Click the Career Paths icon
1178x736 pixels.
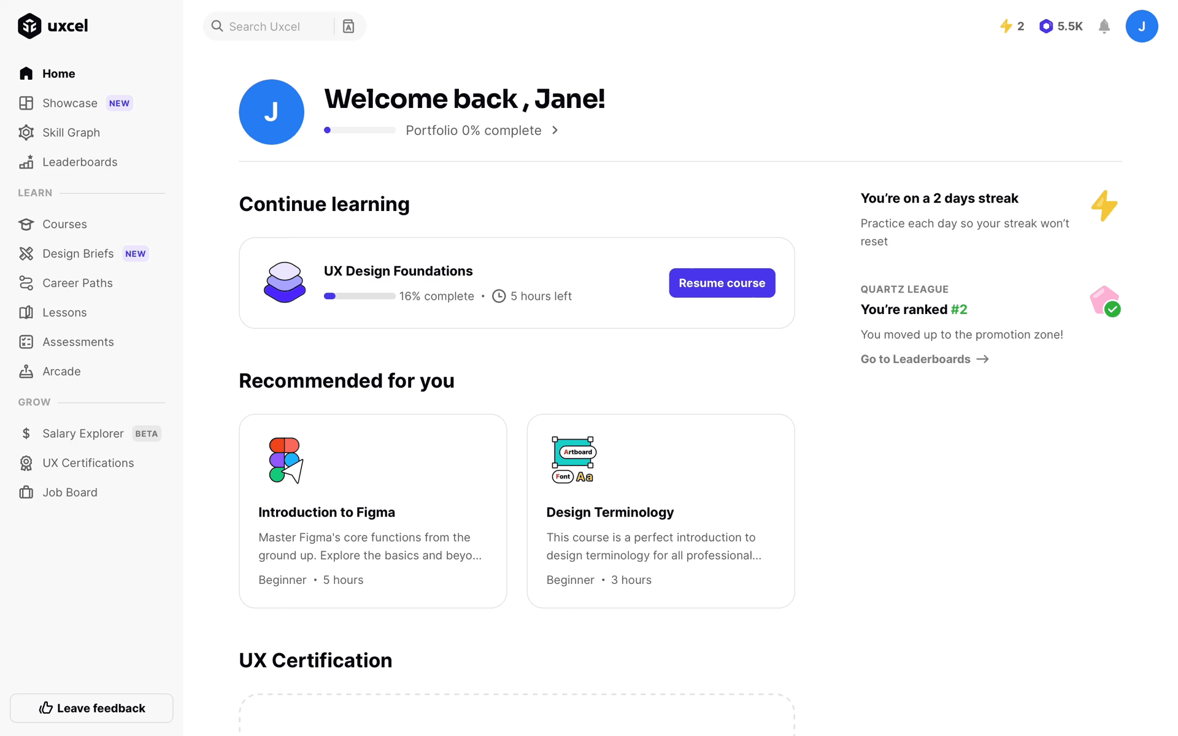point(26,283)
